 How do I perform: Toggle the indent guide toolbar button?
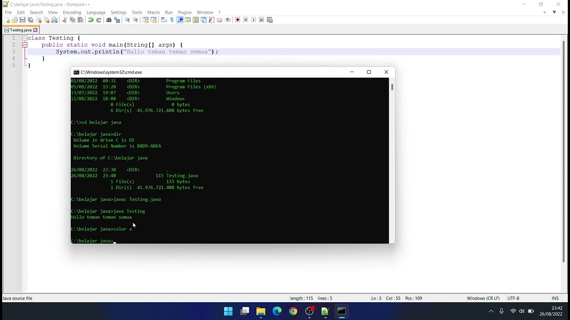pos(180,20)
